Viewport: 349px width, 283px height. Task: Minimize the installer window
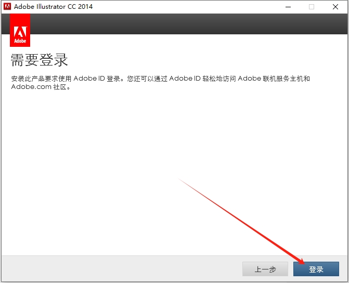click(288, 7)
